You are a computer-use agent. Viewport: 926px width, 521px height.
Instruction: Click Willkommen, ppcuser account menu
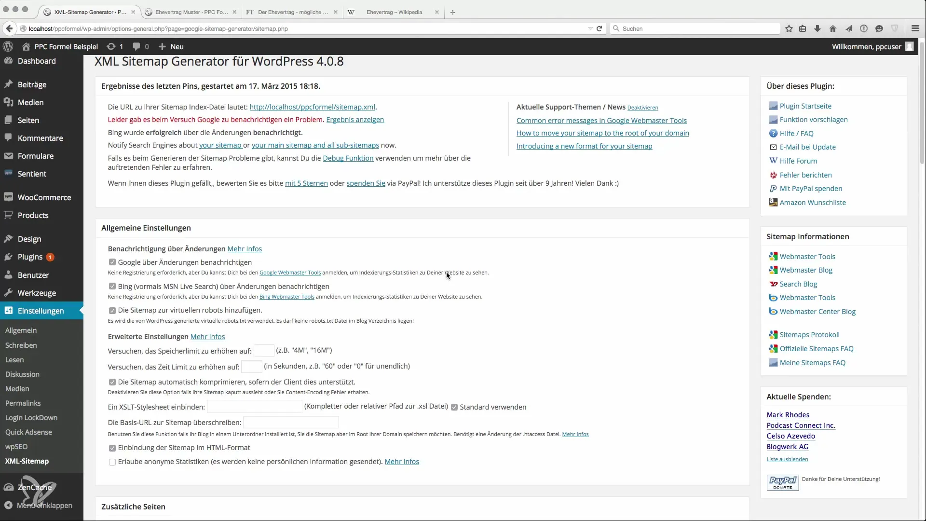click(x=872, y=46)
